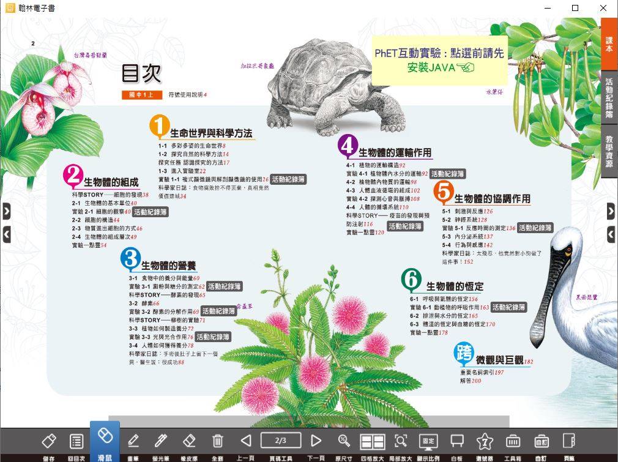Click the 局部放大 partial zoom icon
The width and height of the screenshot is (618, 462).
click(x=401, y=441)
